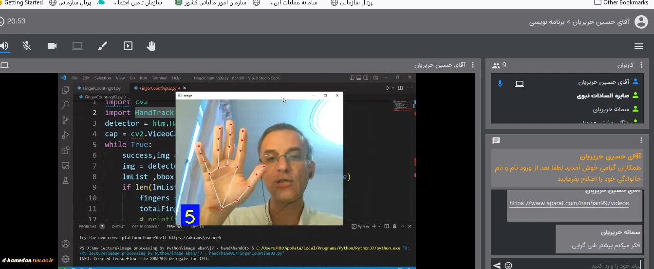Start screen sharing with the laptop toolbar icon
This screenshot has height=269, width=654.
tap(77, 46)
